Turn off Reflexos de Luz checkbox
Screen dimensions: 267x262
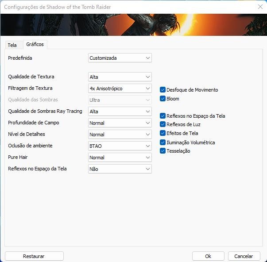[x=163, y=124]
